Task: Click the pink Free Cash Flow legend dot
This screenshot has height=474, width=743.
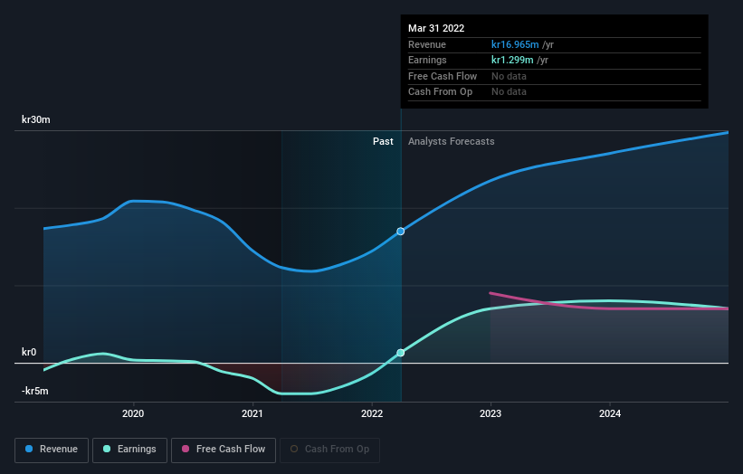Action: click(186, 449)
